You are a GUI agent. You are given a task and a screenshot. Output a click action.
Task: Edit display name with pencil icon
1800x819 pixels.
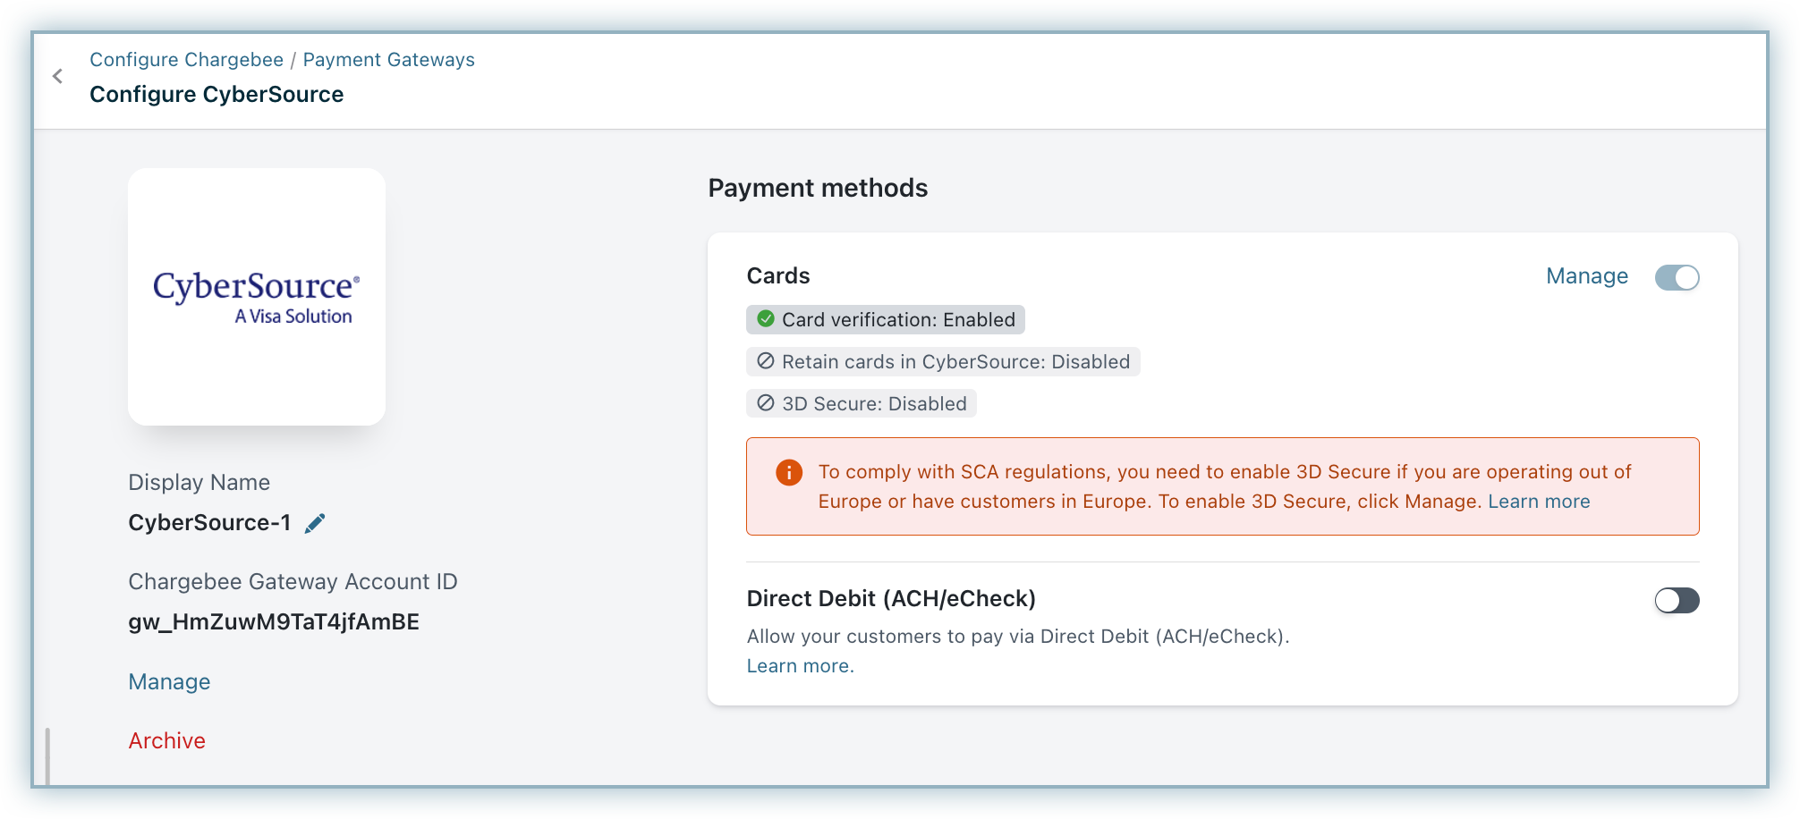coord(315,523)
